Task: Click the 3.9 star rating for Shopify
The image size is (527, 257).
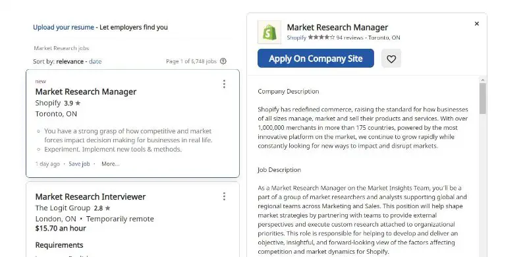Action: click(72, 103)
